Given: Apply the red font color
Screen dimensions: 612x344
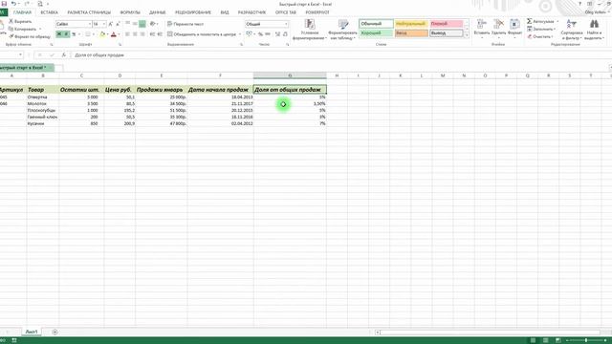Looking at the screenshot, I should pos(114,34).
